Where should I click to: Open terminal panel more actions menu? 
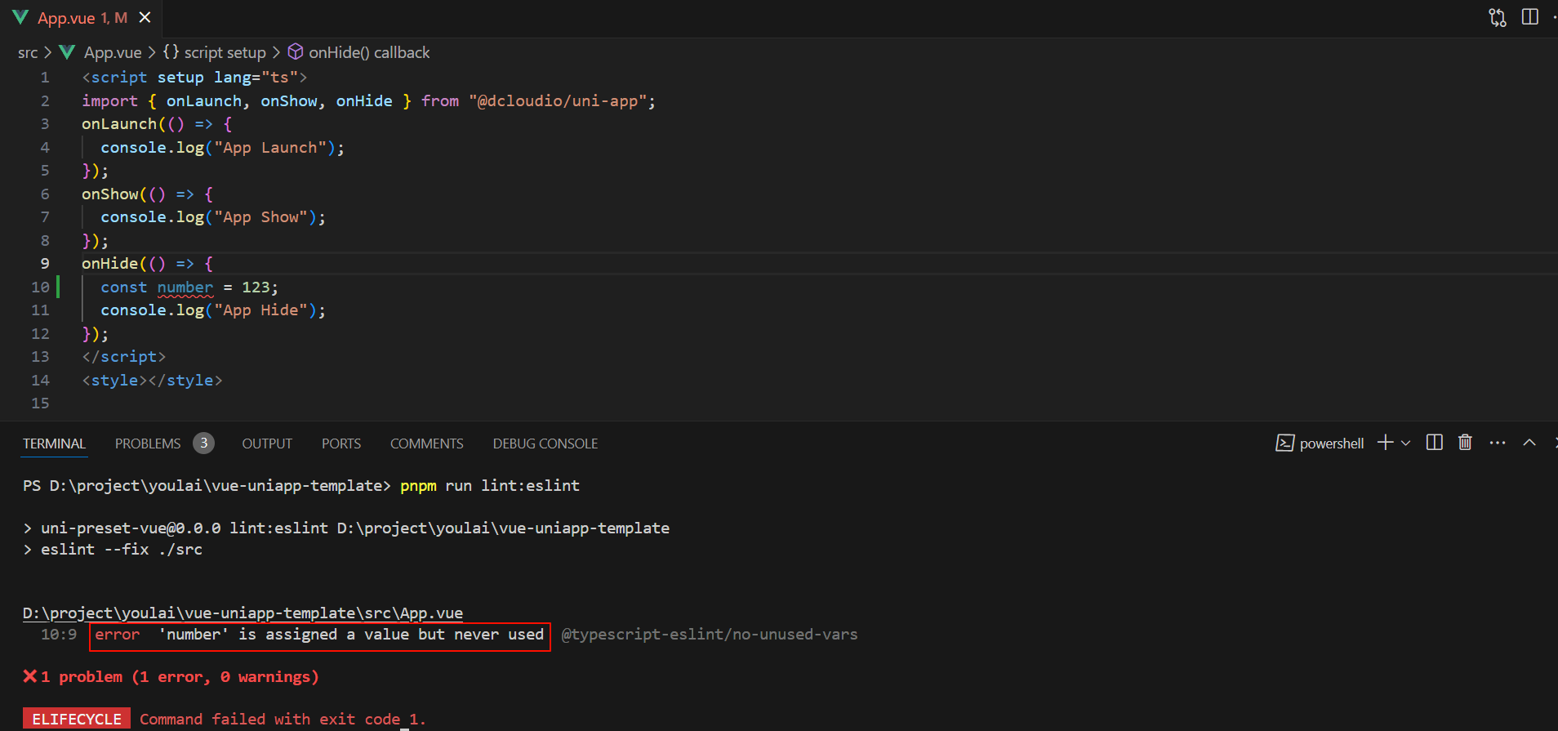click(x=1497, y=443)
